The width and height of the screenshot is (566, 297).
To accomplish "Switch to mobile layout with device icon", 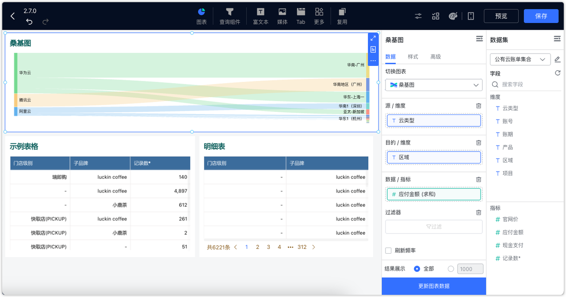I will 470,15.
